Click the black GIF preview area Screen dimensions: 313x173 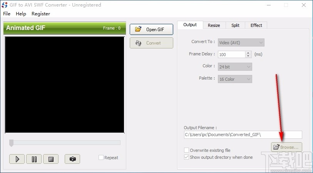tap(64, 85)
